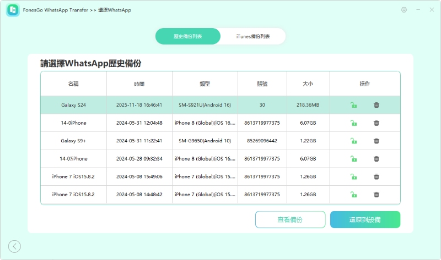Image resolution: width=441 pixels, height=260 pixels.
Task: Click the 操作 column header
Action: coord(365,84)
